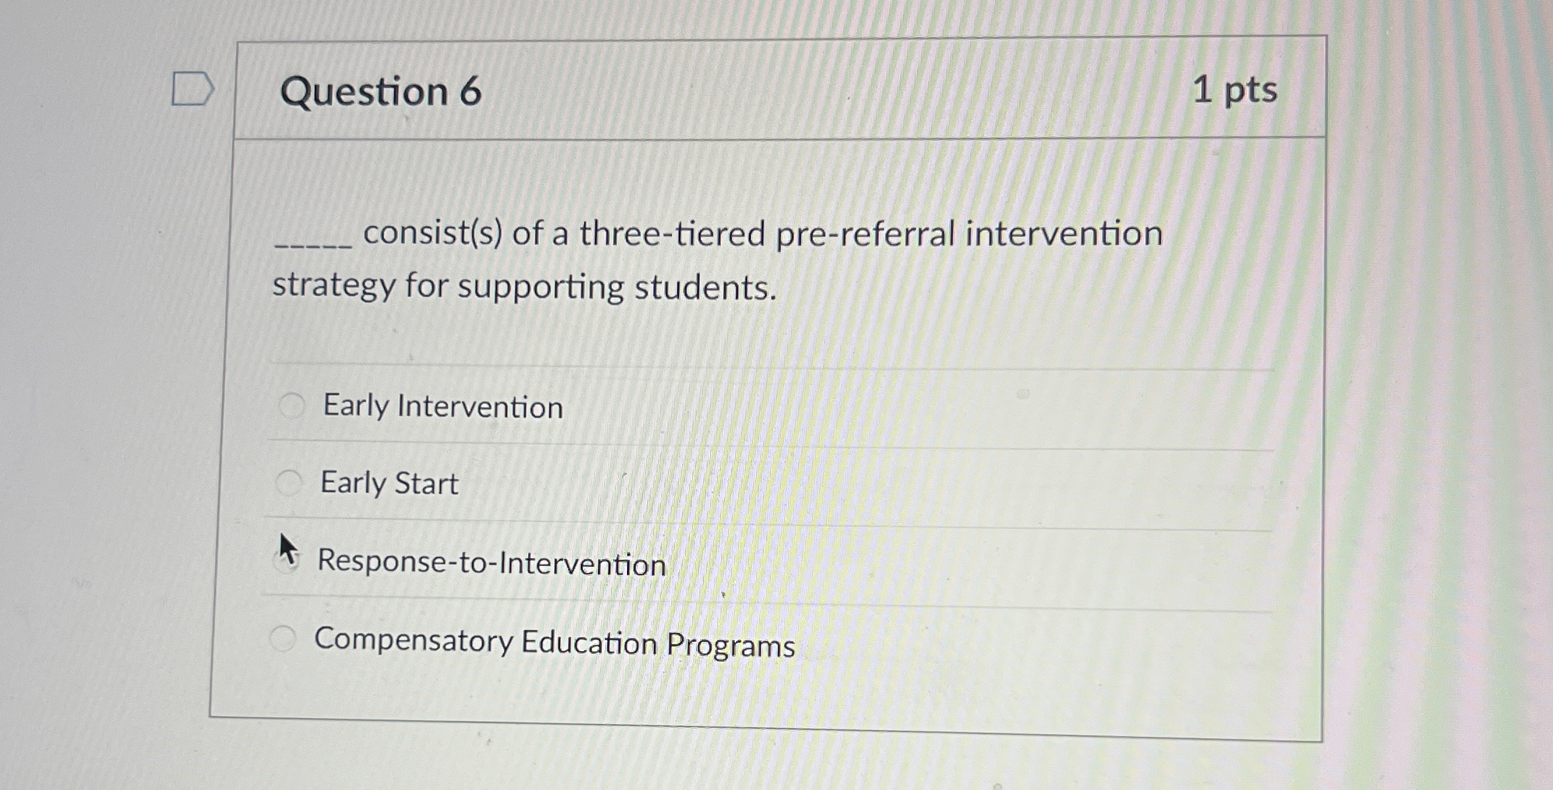Click the 1 pts point value
Viewport: 1553px width, 790px height.
[x=1235, y=90]
